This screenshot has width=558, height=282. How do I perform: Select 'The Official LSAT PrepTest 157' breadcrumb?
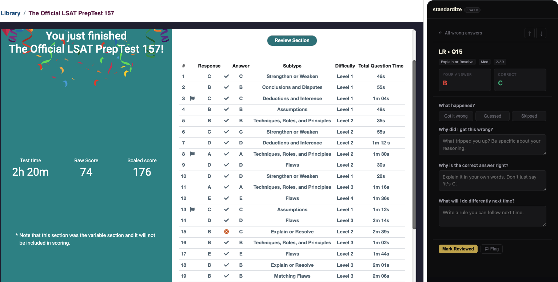pyautogui.click(x=71, y=13)
